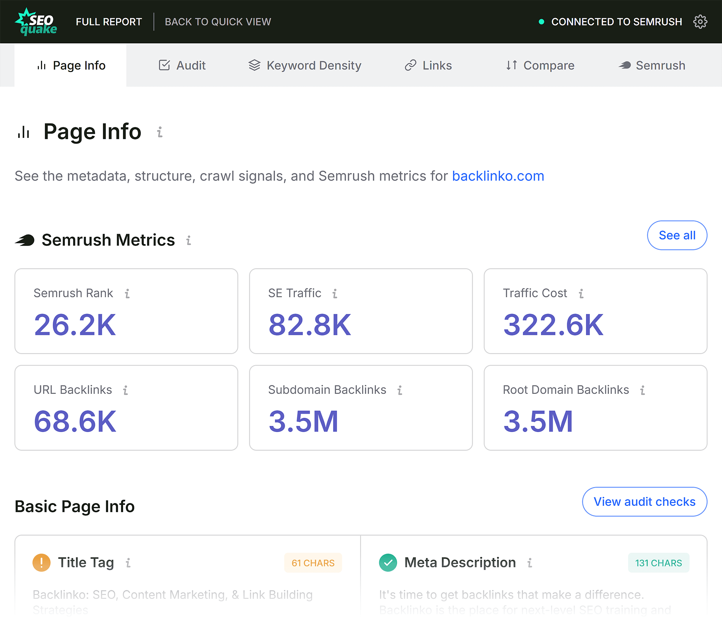Click the info icon for Root Domain Backlinks
Image resolution: width=722 pixels, height=625 pixels.
point(643,390)
